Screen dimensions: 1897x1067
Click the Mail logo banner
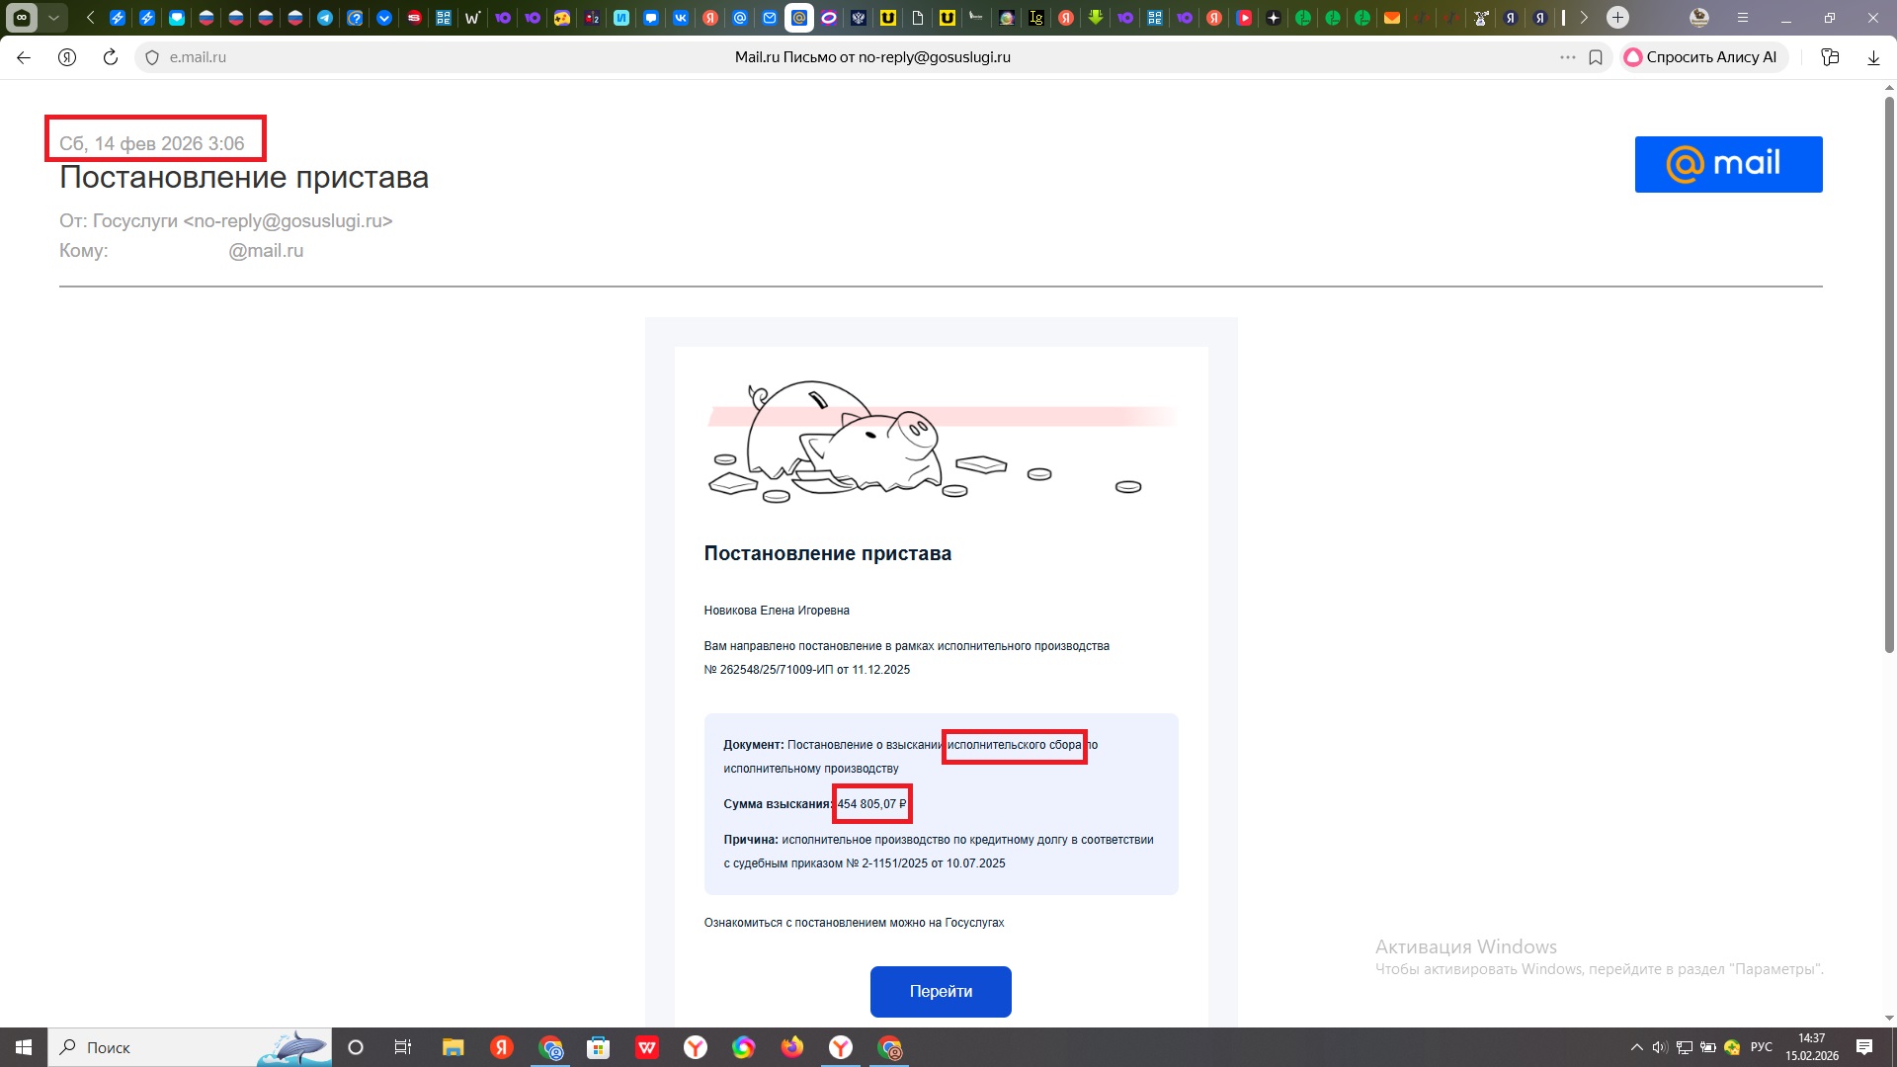point(1728,164)
